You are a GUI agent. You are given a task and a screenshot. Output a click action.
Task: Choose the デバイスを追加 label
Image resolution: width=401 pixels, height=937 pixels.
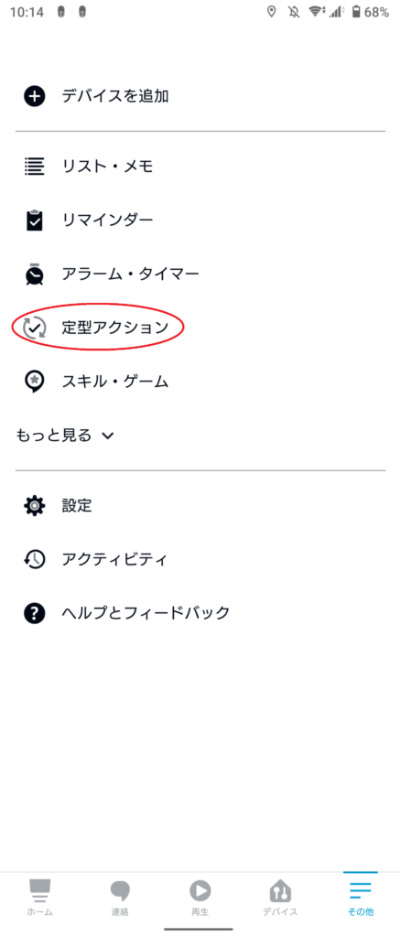[115, 96]
